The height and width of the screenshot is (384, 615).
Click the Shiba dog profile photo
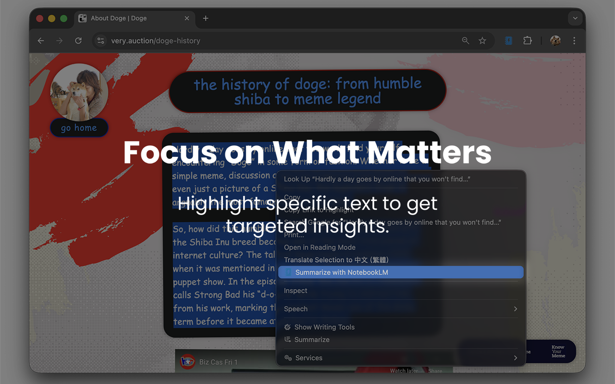coord(79,92)
